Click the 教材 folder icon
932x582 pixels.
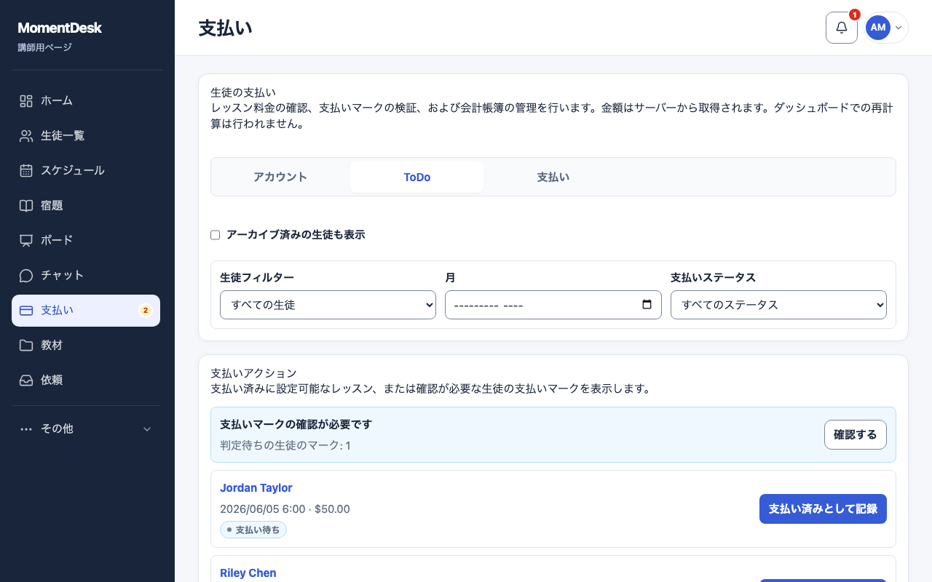(26, 346)
